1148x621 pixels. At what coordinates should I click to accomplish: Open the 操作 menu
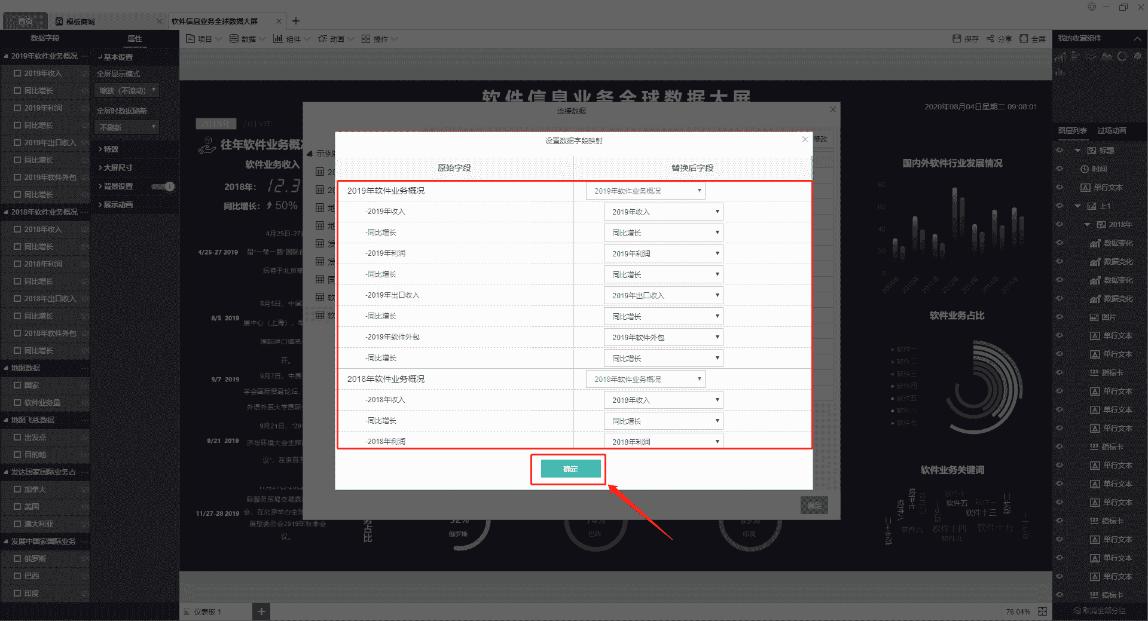380,39
